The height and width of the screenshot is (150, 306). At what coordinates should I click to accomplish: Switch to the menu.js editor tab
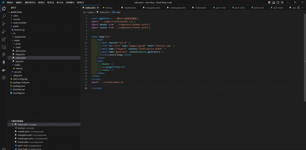tap(108, 7)
